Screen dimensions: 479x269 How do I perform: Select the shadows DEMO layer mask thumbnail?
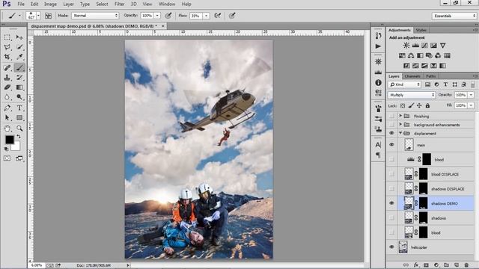click(424, 203)
